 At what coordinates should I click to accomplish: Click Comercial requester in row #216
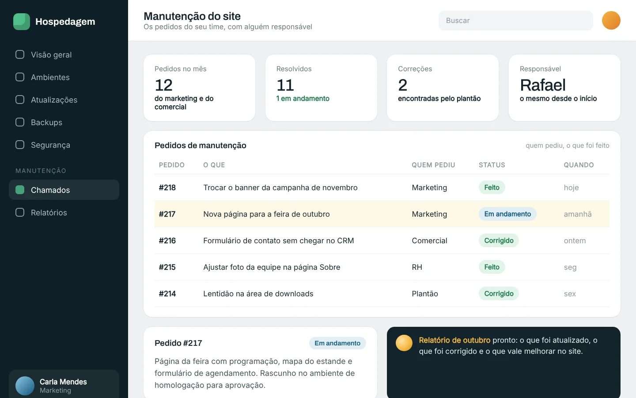[429, 241]
